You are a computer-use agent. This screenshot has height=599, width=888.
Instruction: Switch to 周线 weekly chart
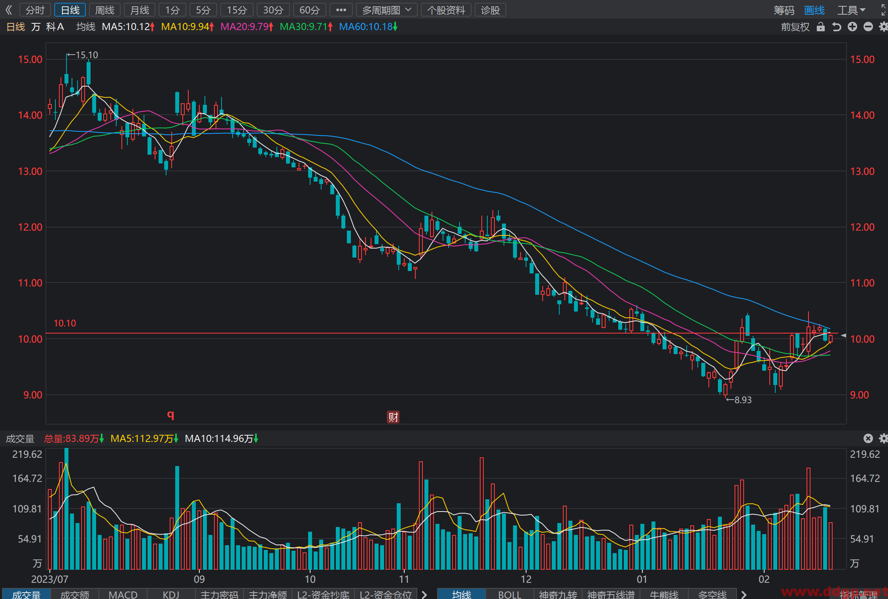click(x=105, y=10)
